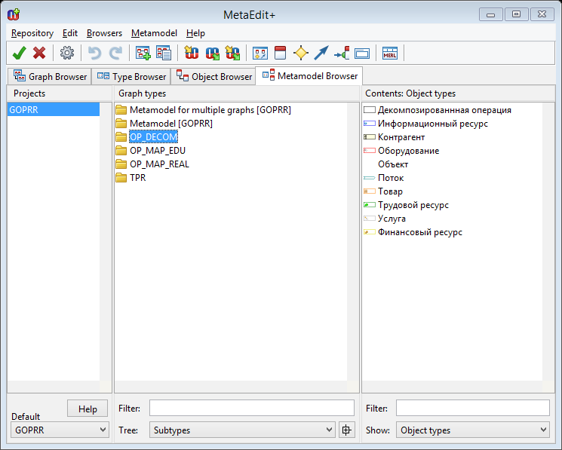
Task: Open the Property tool window icon
Action: click(362, 54)
